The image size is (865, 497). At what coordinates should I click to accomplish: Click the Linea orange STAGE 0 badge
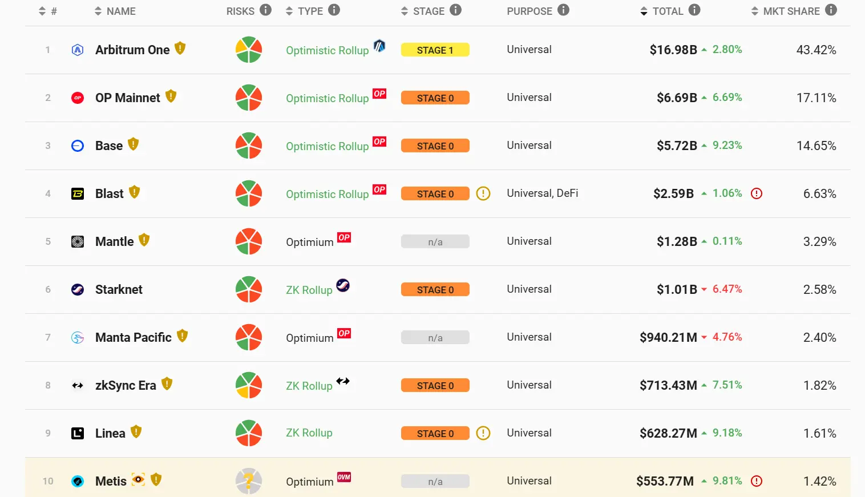[x=435, y=434]
